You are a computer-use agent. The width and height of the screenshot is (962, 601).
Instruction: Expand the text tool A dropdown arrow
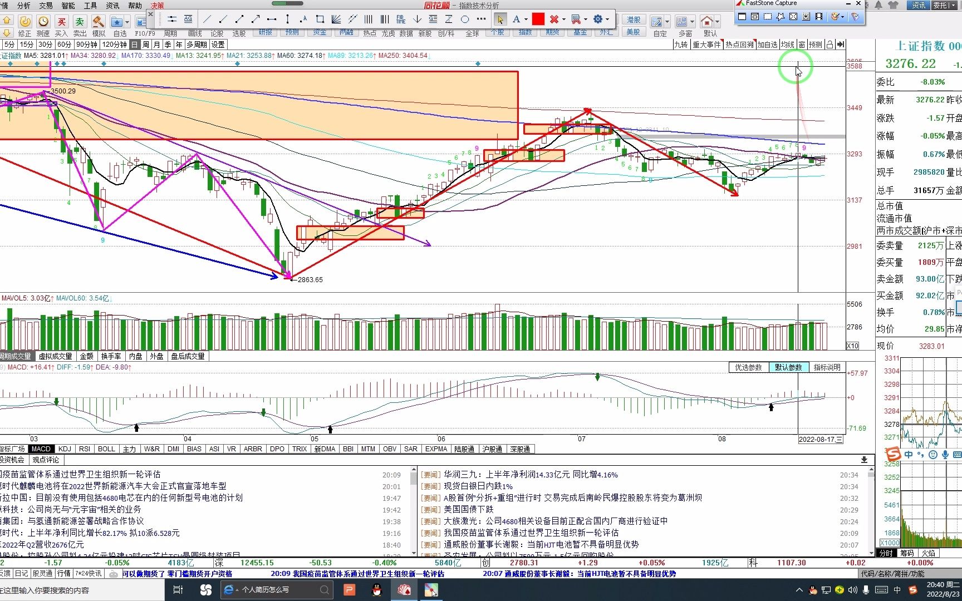click(526, 19)
